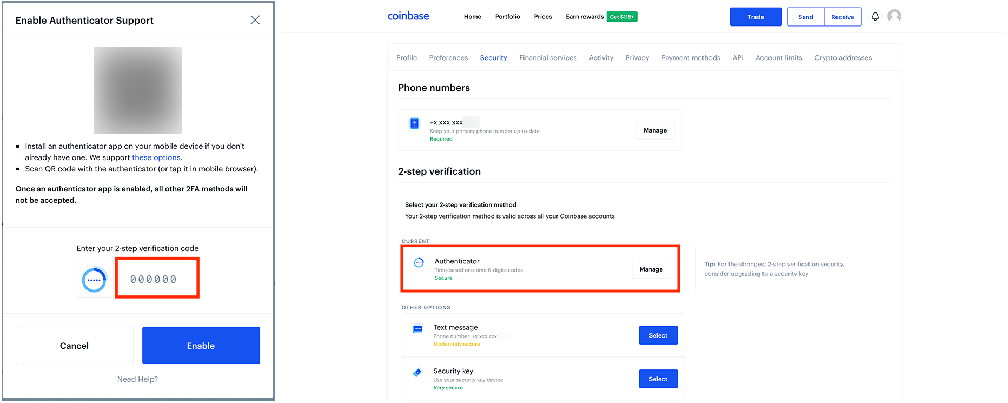Close the Enable Authenticator Support dialog
The height and width of the screenshot is (403, 1008).
tap(255, 20)
